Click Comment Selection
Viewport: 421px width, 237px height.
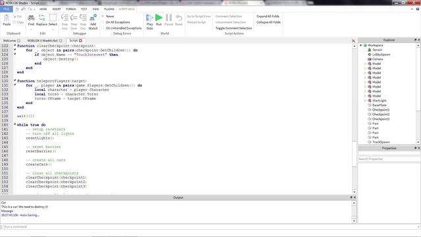pyautogui.click(x=229, y=16)
